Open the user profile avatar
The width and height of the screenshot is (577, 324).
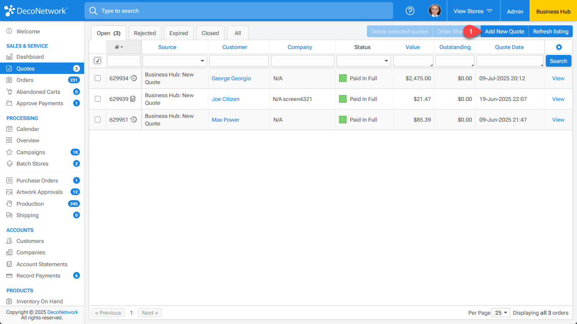(x=435, y=11)
